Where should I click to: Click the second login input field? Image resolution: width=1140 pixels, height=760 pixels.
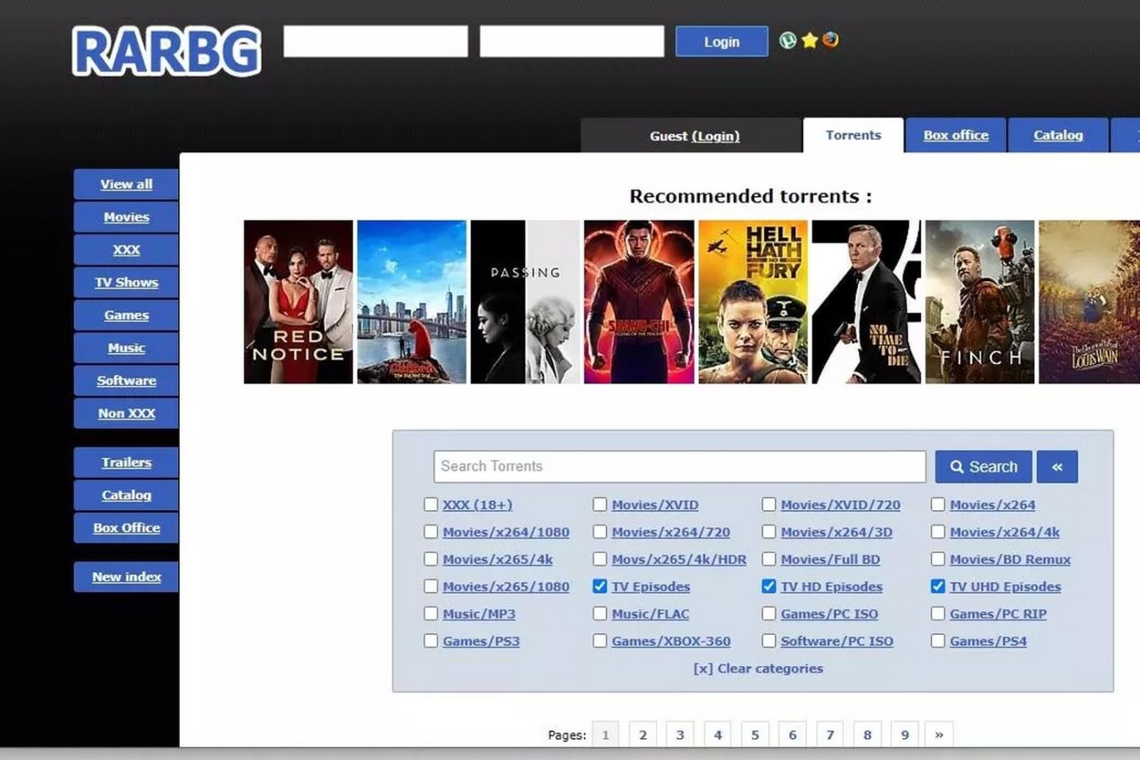(x=572, y=41)
